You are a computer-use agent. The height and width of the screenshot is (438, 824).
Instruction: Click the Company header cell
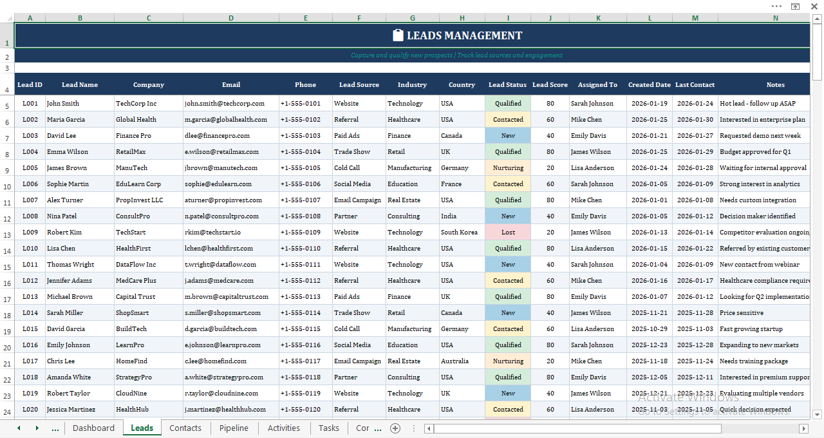[x=149, y=84]
